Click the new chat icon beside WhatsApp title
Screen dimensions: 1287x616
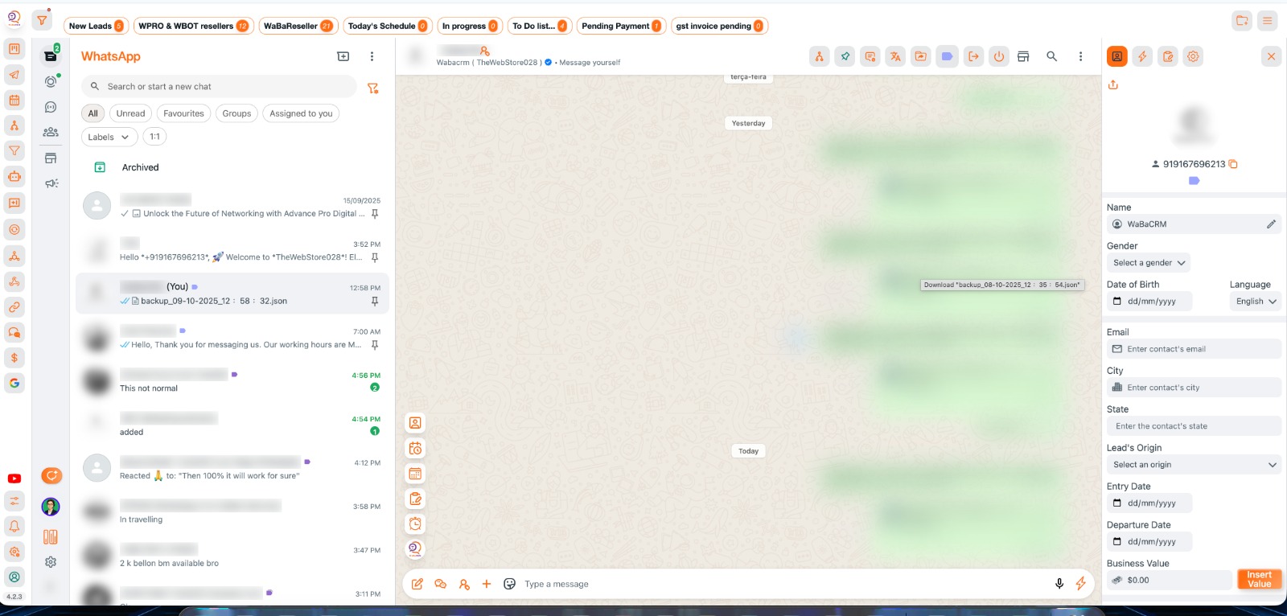click(343, 56)
